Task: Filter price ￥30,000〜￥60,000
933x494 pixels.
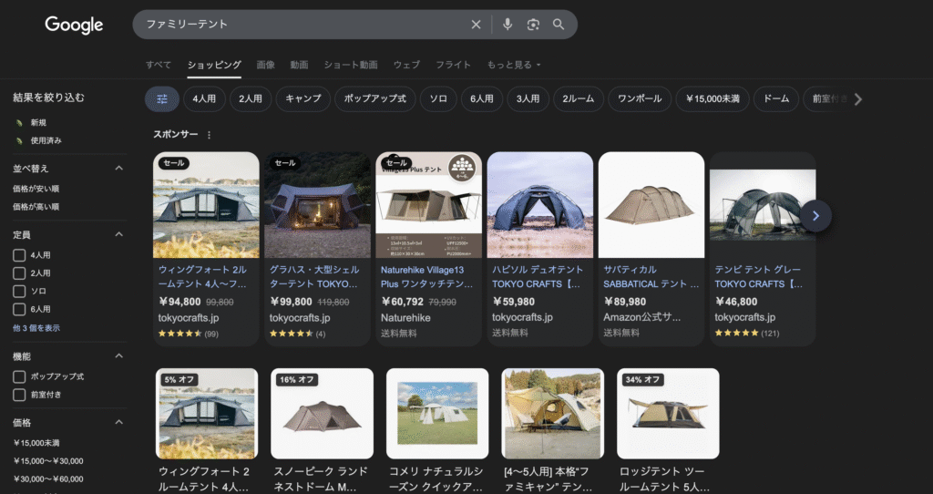Action: pyautogui.click(x=48, y=479)
